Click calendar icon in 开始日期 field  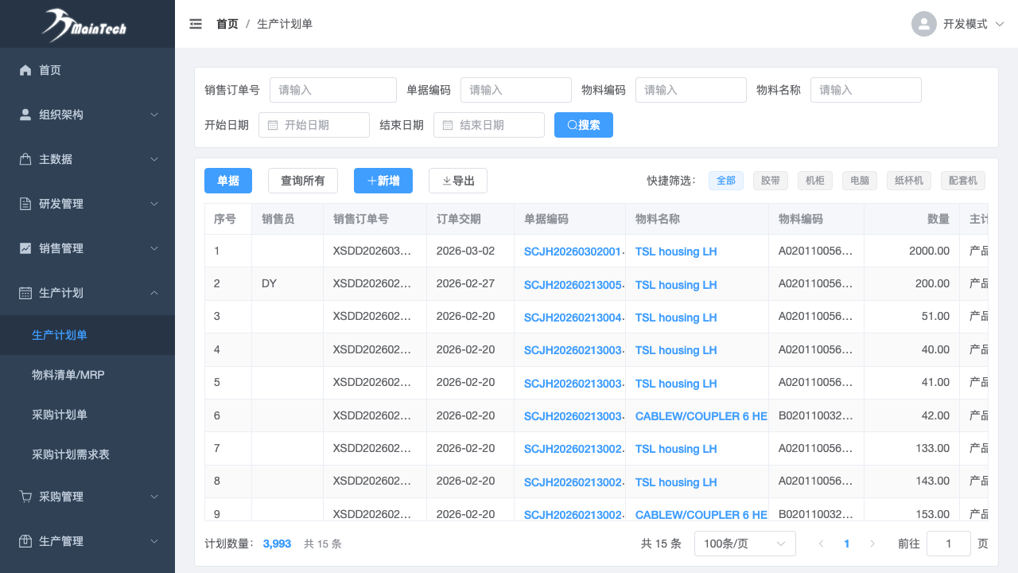pyautogui.click(x=273, y=125)
